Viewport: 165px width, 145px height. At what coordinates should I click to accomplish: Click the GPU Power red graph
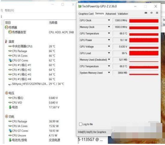pyautogui.click(x=144, y=40)
